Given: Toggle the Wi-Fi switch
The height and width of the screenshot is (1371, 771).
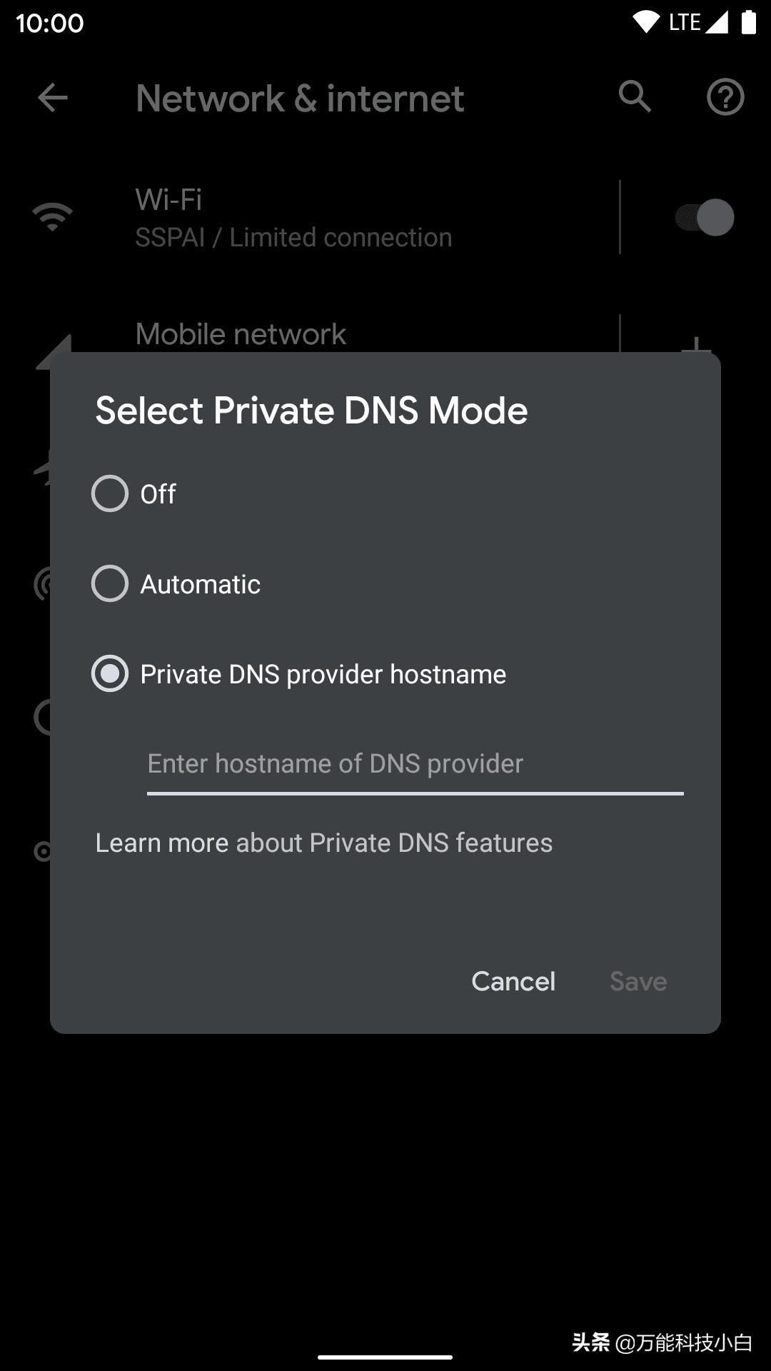Looking at the screenshot, I should 705,217.
